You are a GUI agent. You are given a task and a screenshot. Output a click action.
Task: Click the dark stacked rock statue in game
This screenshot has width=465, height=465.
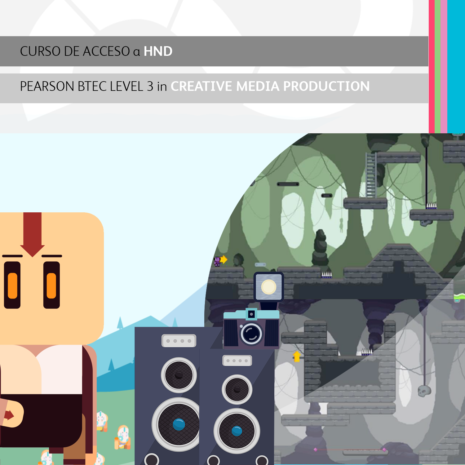click(x=320, y=248)
